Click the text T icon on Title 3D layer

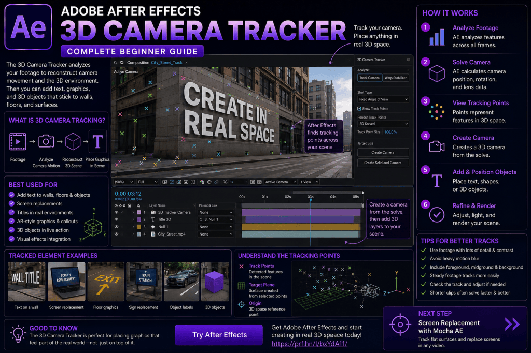tap(153, 219)
